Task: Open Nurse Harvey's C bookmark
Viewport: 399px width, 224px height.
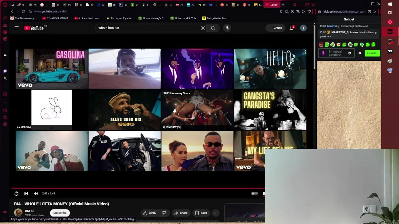Action: click(152, 18)
